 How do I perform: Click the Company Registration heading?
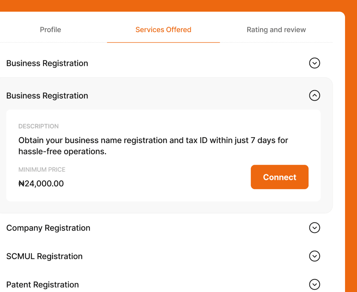[48, 228]
